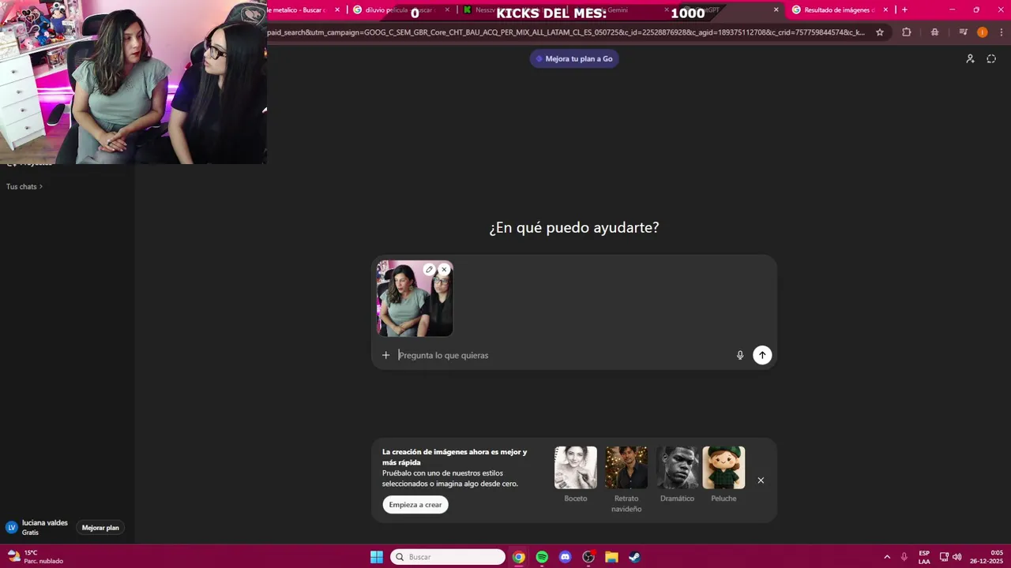Select the 'Dramático' image style thumbnail
The height and width of the screenshot is (568, 1011).
[677, 468]
